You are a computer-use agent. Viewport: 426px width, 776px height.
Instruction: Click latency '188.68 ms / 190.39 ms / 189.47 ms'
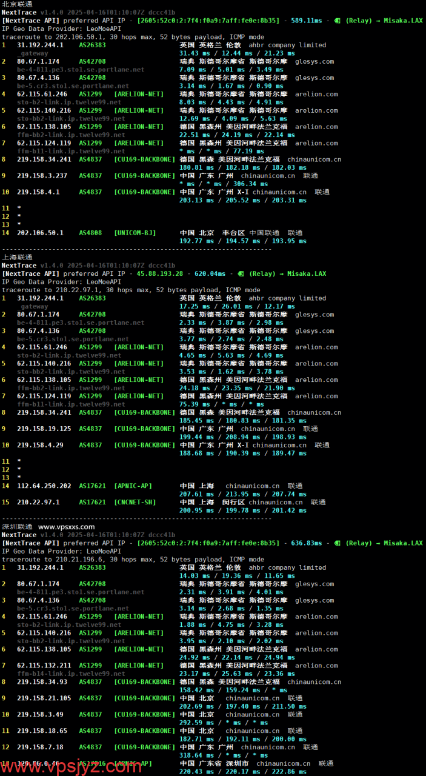pos(243,453)
